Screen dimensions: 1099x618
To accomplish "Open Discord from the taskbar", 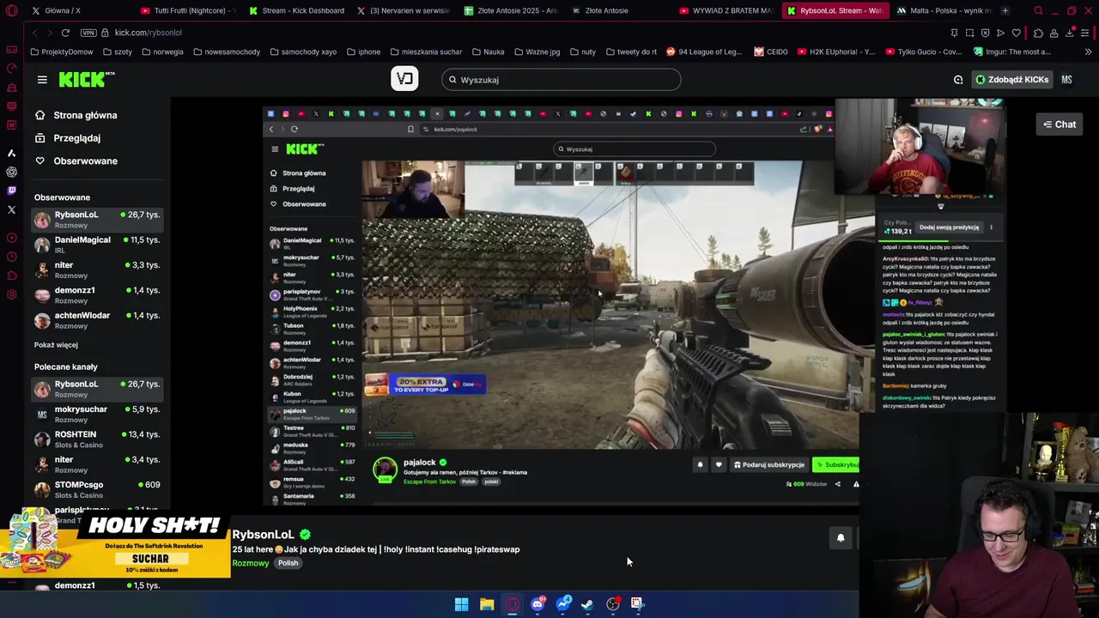I will (x=537, y=604).
